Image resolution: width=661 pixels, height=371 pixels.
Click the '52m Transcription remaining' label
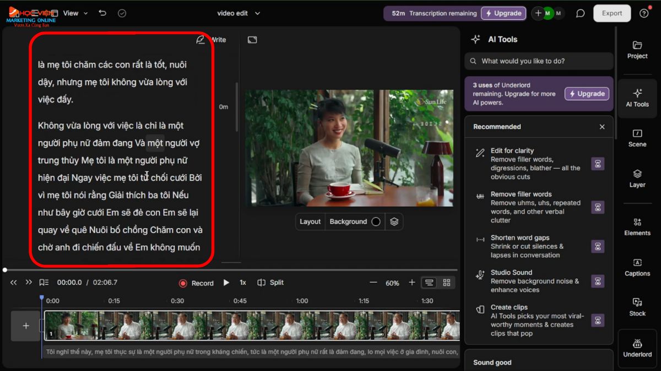434,13
